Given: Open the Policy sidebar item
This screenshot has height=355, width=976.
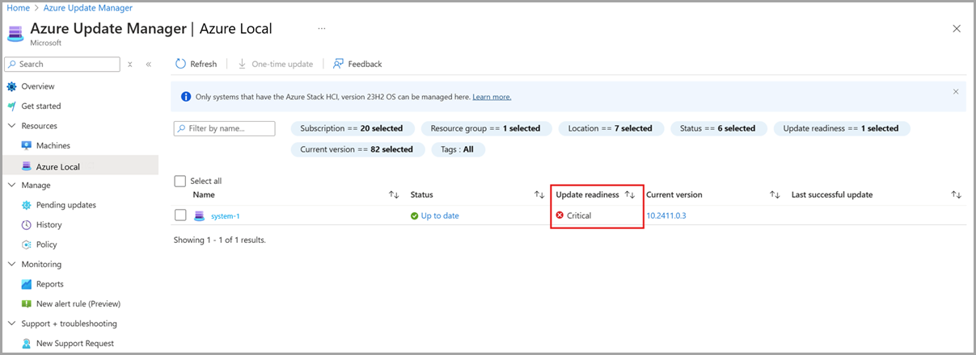Looking at the screenshot, I should (x=46, y=244).
